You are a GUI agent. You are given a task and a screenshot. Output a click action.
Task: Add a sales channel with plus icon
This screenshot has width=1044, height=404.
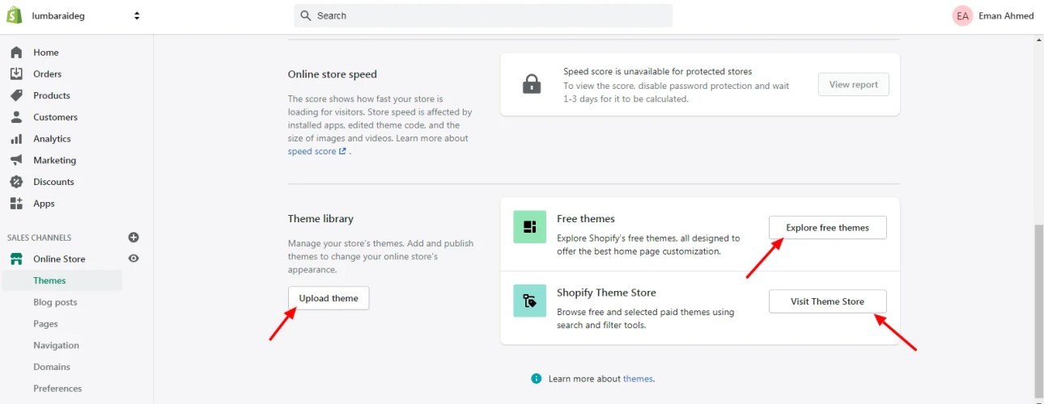134,238
